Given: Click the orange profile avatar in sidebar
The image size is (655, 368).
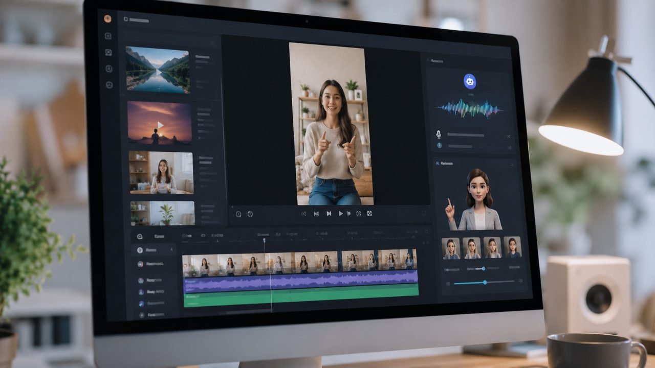Looking at the screenshot, I should coord(107,19).
